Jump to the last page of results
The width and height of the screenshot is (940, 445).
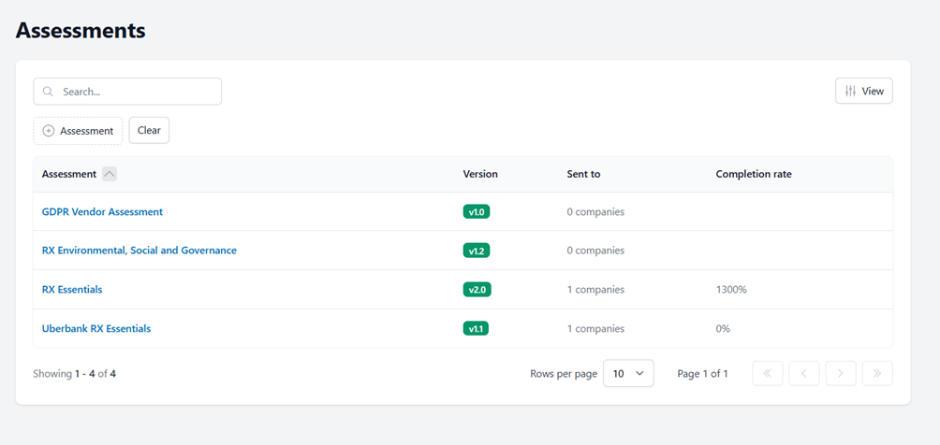(x=876, y=373)
